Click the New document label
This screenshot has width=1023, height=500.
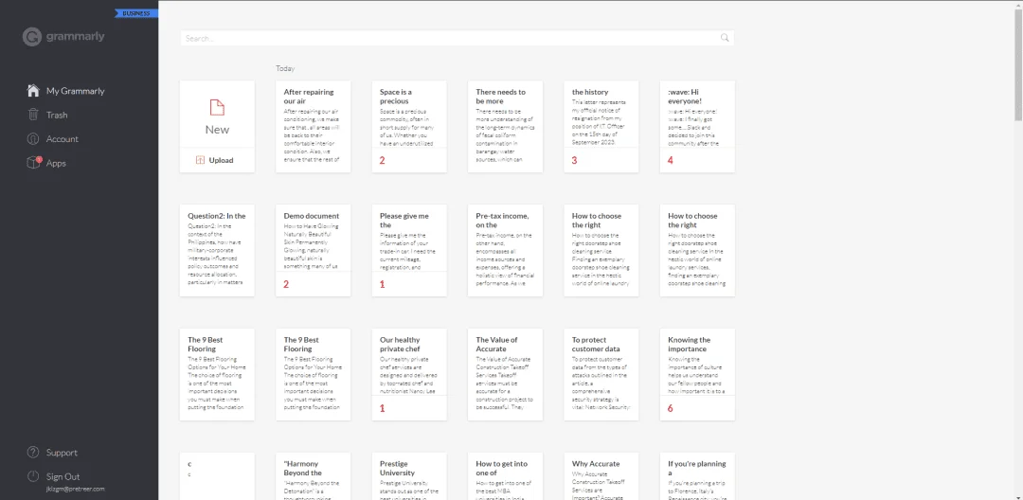[x=217, y=129]
